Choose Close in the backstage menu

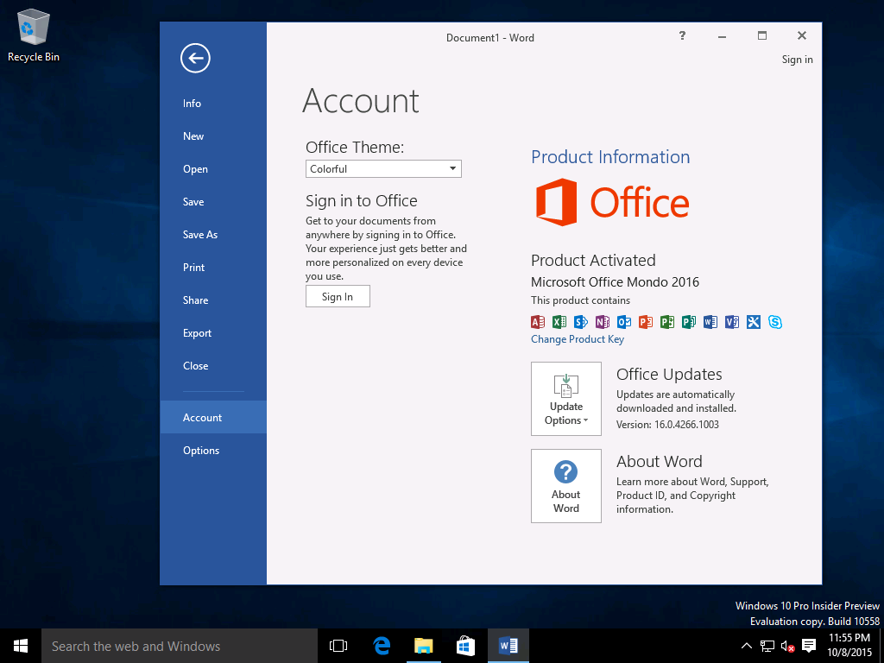click(213, 366)
